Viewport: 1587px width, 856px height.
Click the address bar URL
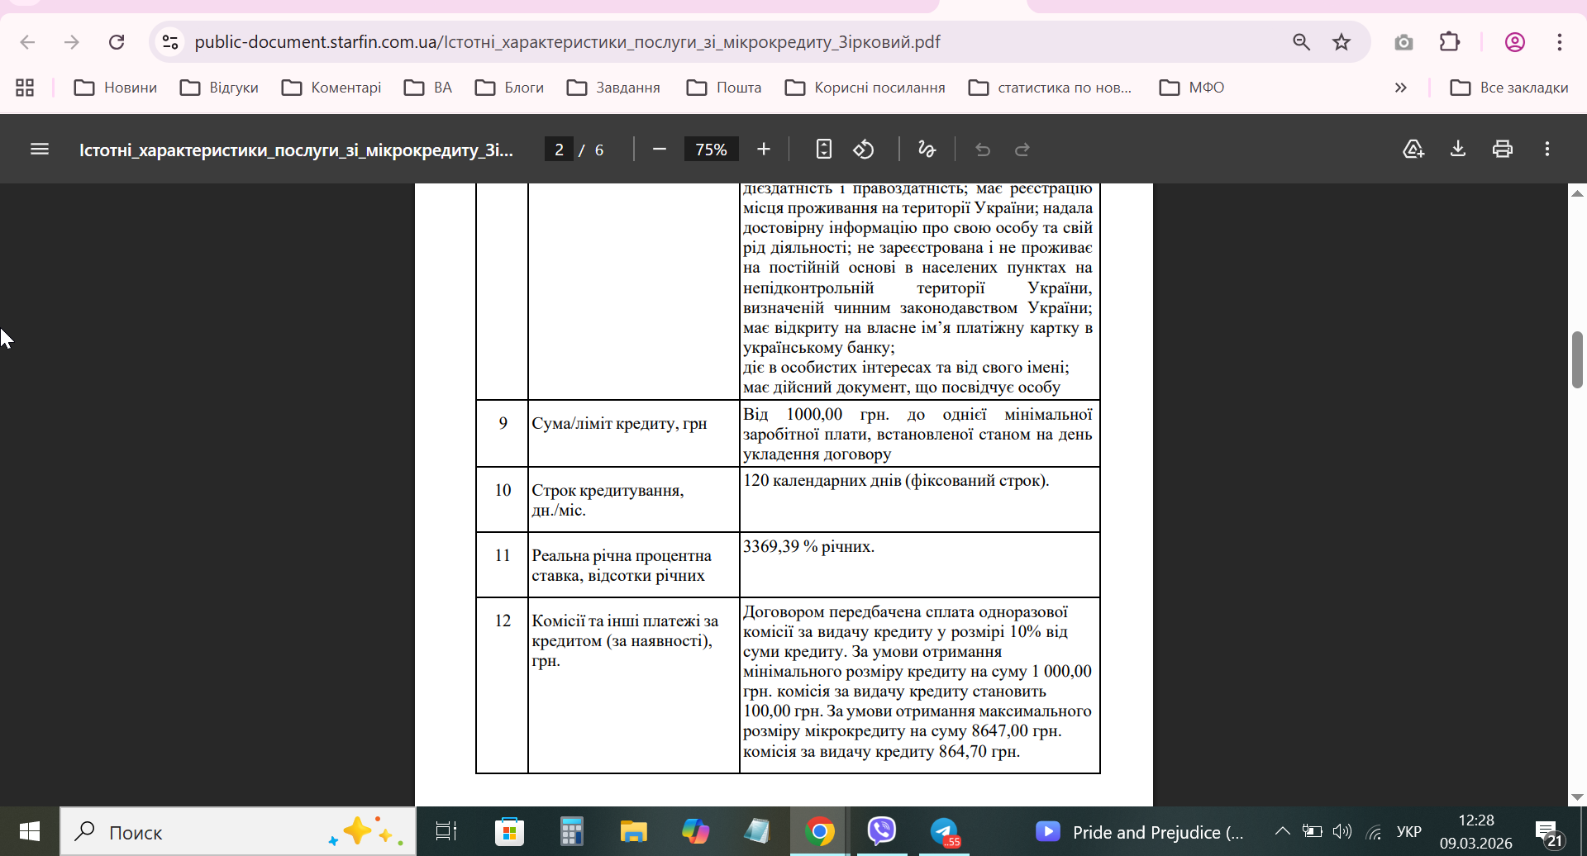pyautogui.click(x=567, y=42)
